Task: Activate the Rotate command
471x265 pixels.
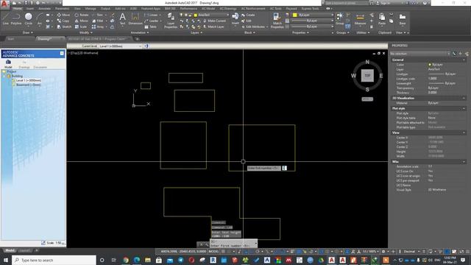Action: tap(82, 15)
